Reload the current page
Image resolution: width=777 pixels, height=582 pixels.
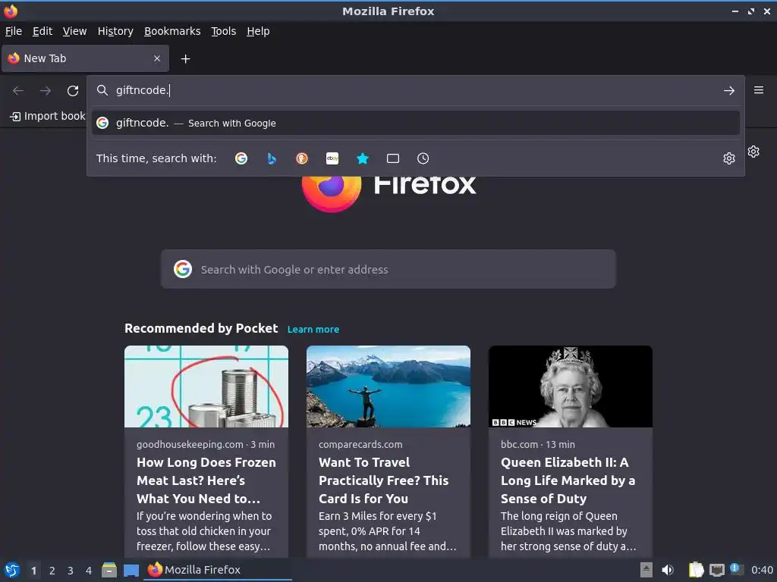[x=73, y=91]
